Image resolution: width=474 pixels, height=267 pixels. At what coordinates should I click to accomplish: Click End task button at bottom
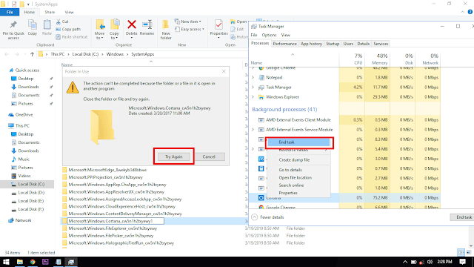point(462,217)
